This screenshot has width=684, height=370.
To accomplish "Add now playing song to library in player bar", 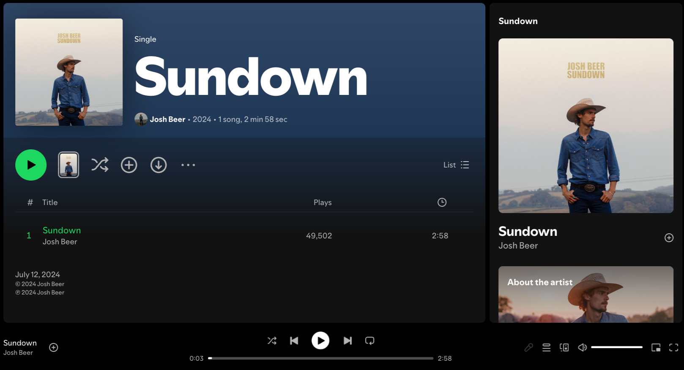I will click(x=54, y=347).
